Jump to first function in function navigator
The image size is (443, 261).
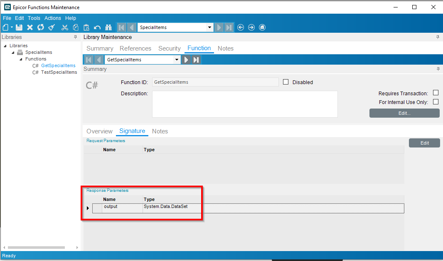(89, 60)
